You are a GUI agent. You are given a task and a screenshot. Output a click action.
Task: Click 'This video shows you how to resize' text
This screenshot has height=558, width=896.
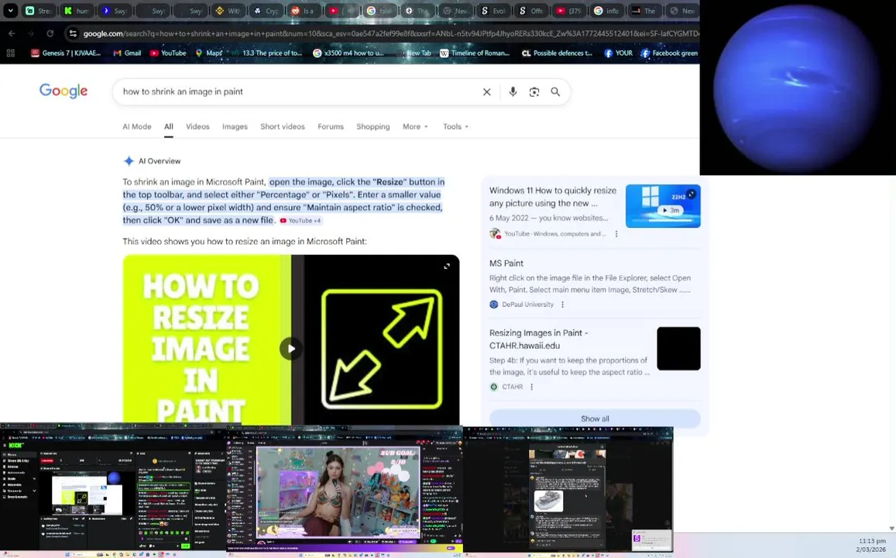click(x=245, y=241)
